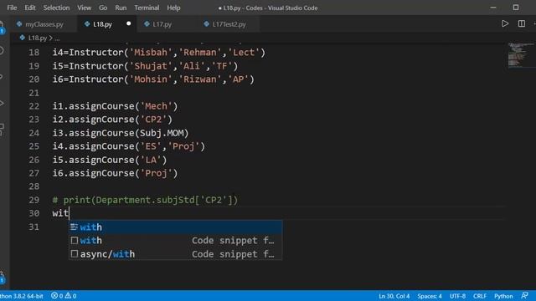Maximize the VS Code window
Screen dimensions: 536x301
(x=516, y=8)
